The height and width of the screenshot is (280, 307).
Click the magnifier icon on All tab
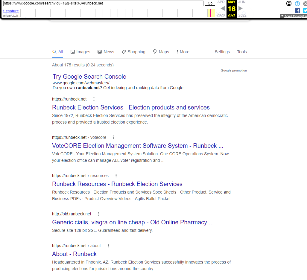(54, 51)
